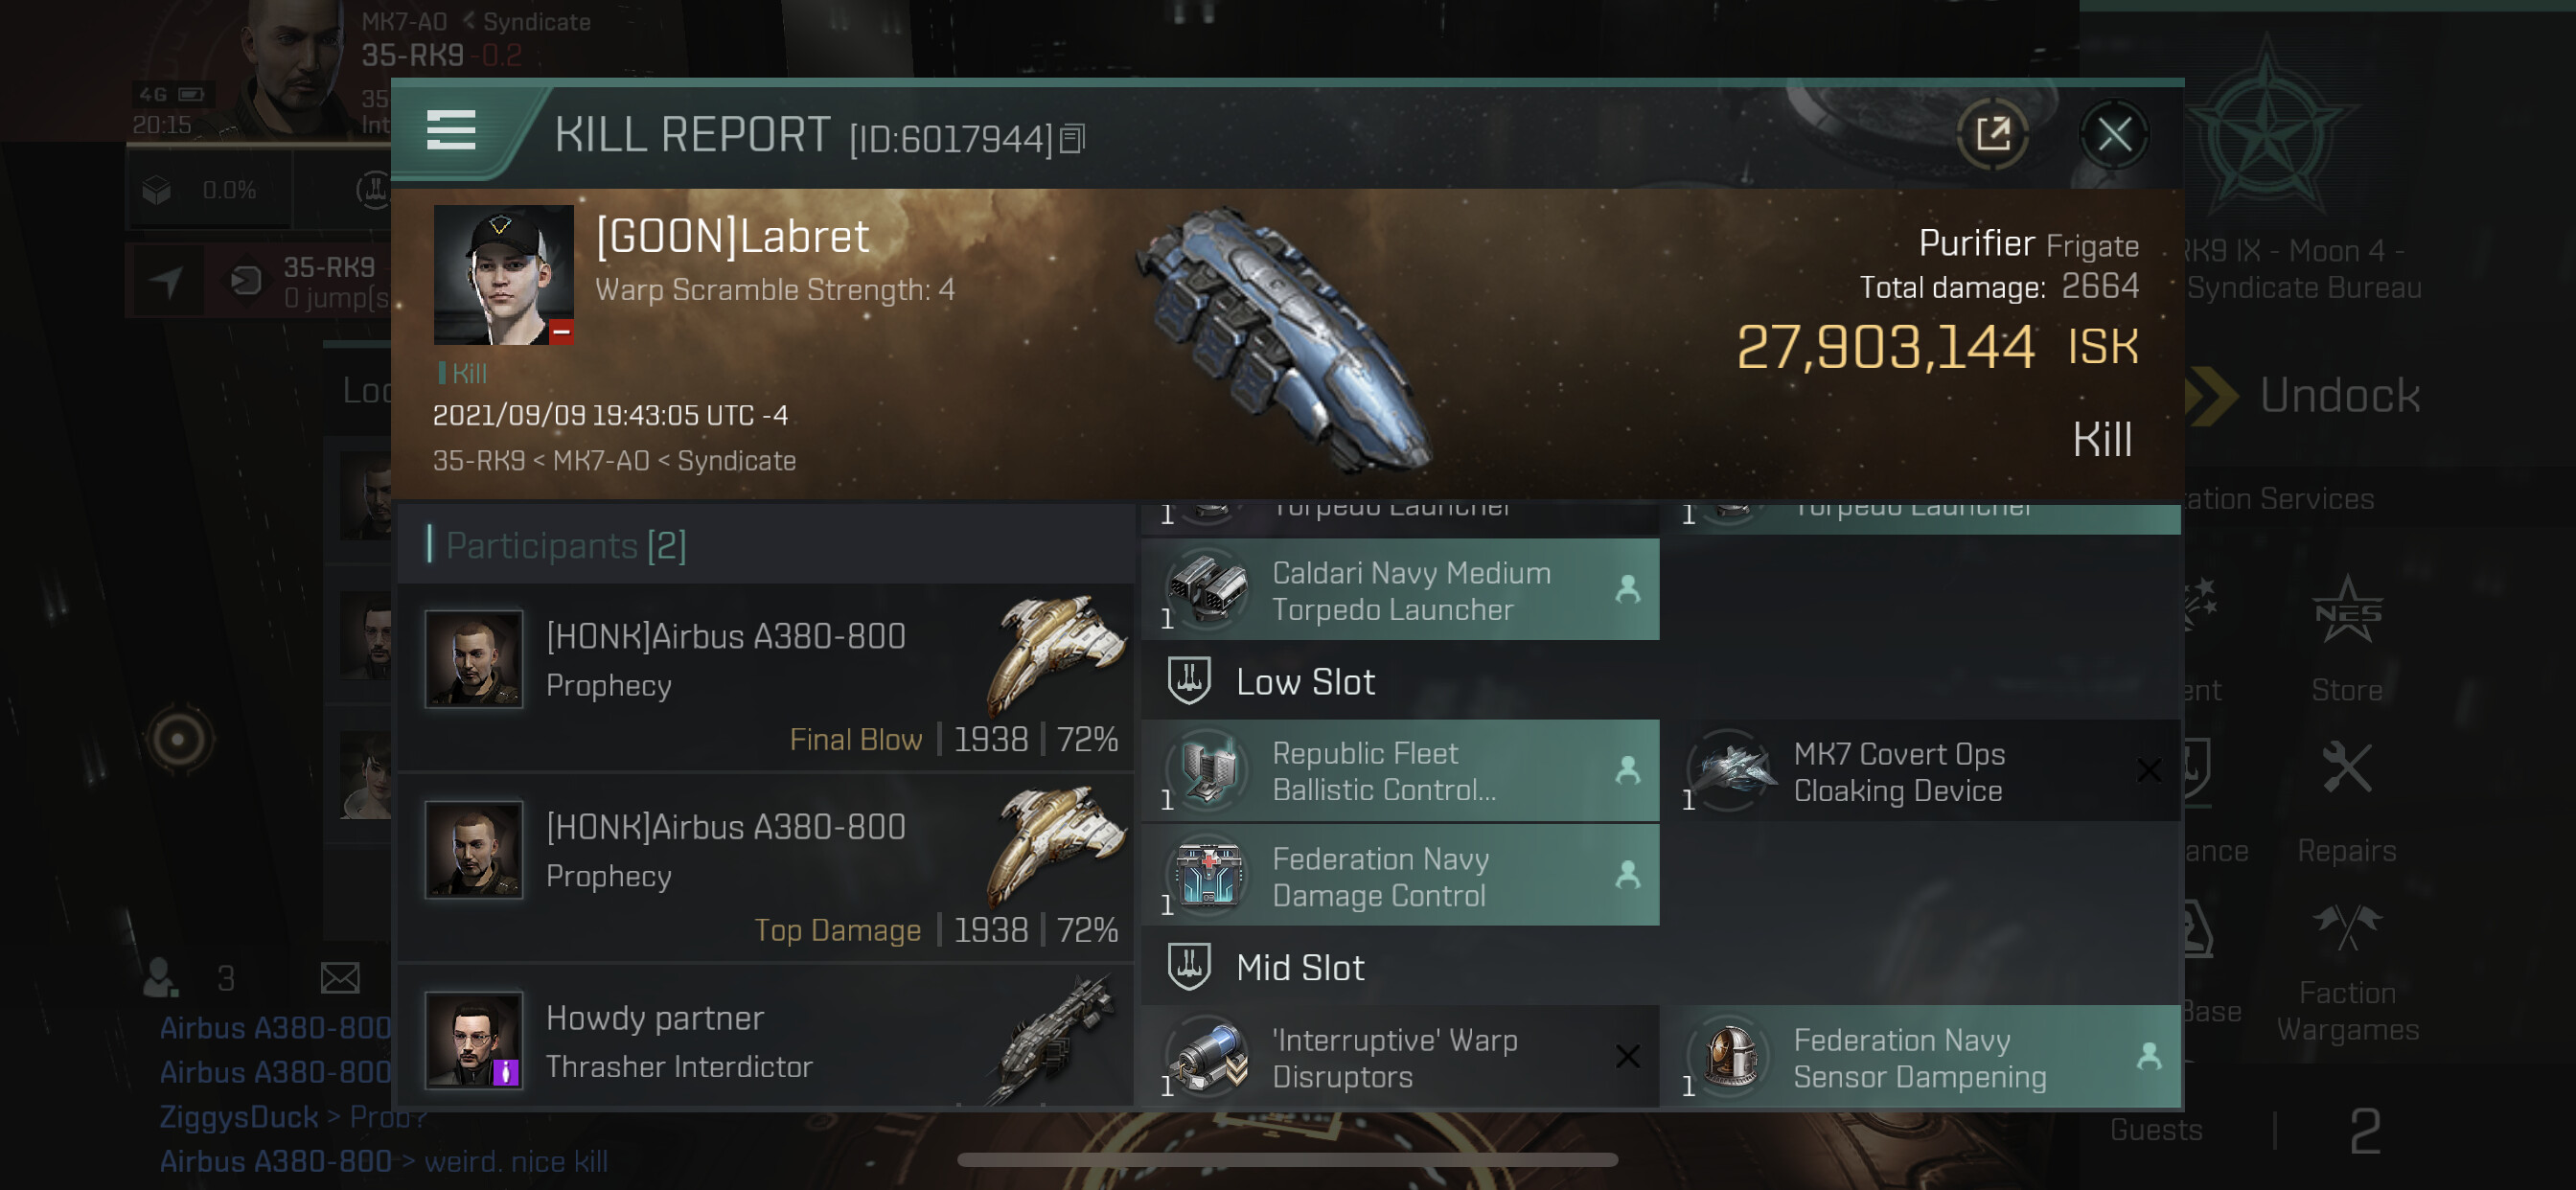Open the hamburger menu in Kill Report header
The width and height of the screenshot is (2576, 1190).
(x=451, y=131)
